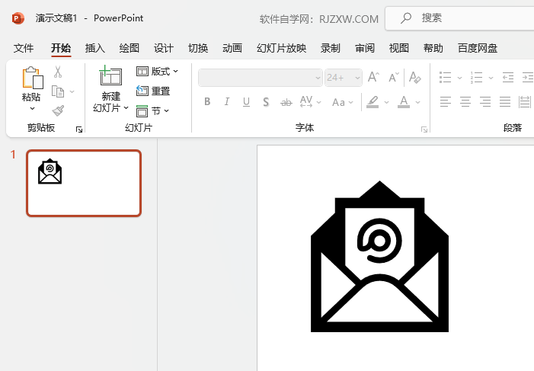Select the Format Painter brush
The width and height of the screenshot is (534, 371).
point(58,111)
